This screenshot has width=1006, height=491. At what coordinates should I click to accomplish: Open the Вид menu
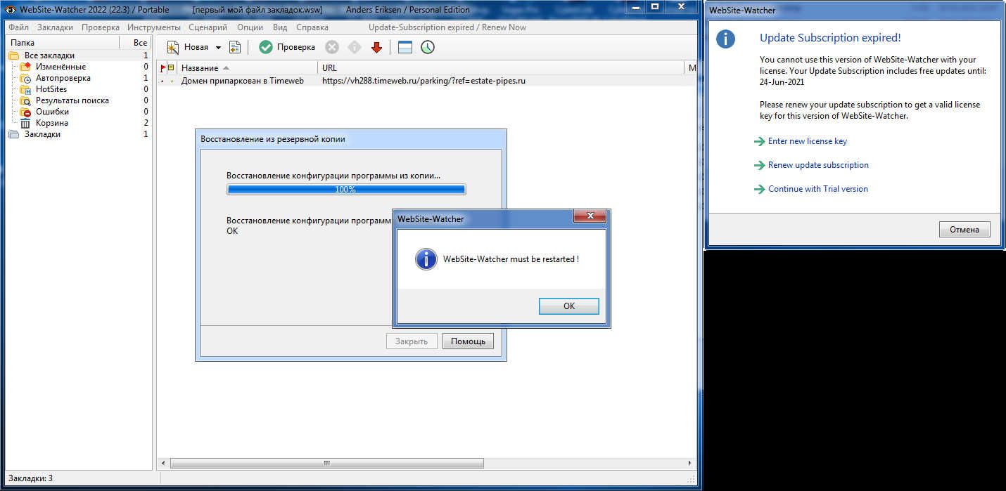[x=280, y=27]
